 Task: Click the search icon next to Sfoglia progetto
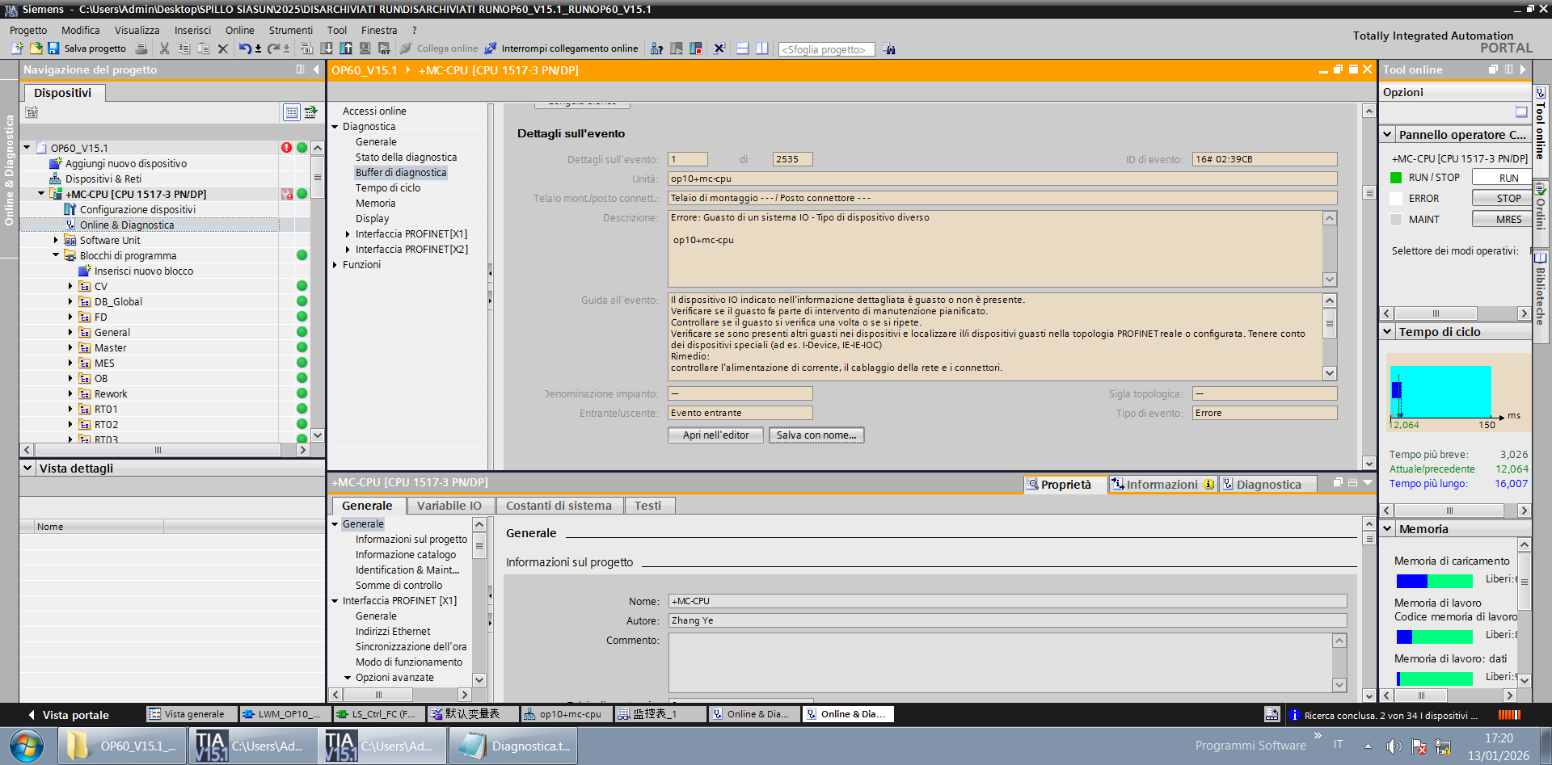(889, 49)
